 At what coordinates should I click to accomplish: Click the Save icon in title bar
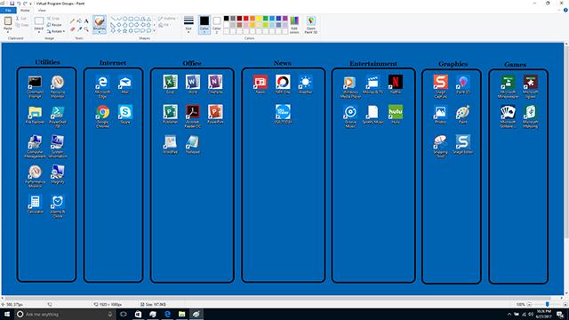[12, 4]
